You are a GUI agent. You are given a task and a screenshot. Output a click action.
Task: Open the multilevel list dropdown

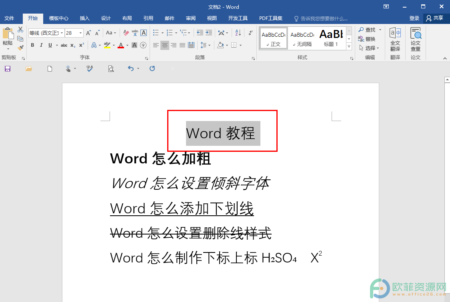(189, 33)
